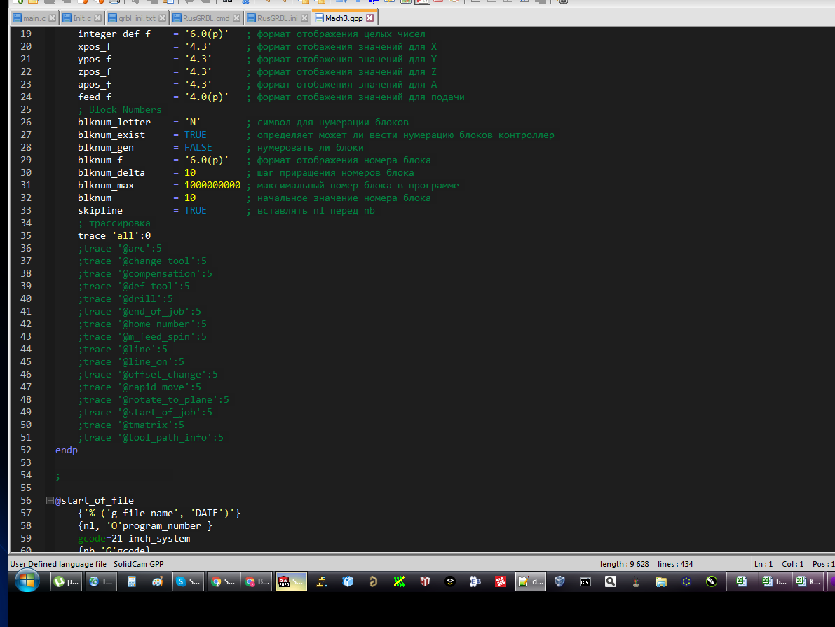Image resolution: width=835 pixels, height=627 pixels.
Task: Open the Command Prompt taskbar icon
Action: click(x=585, y=581)
